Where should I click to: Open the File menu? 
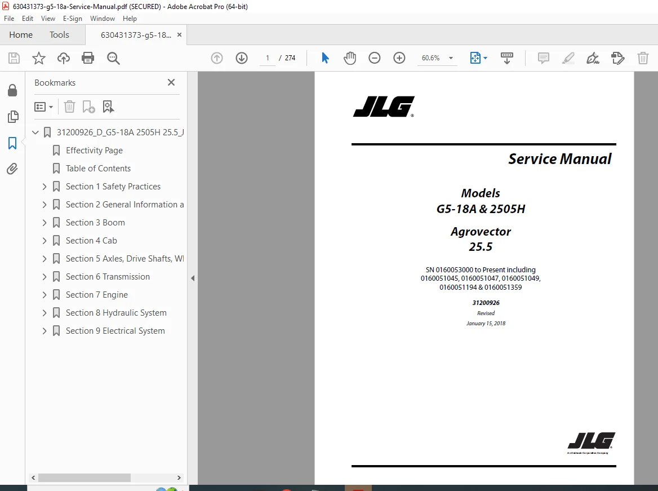(x=9, y=19)
